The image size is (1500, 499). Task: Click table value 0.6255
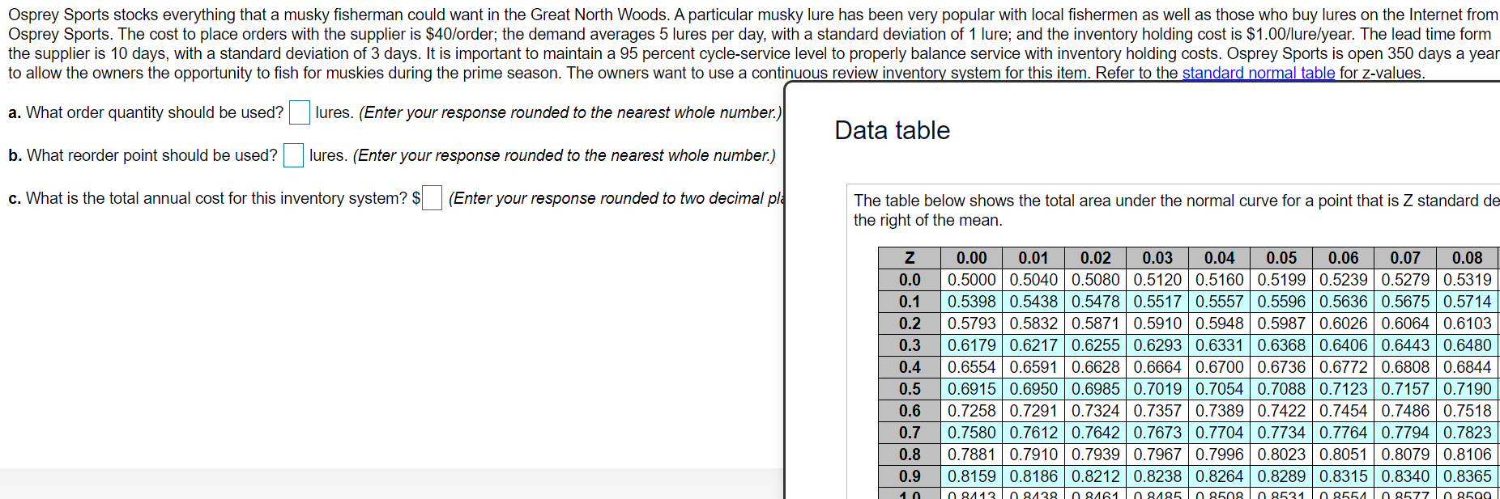click(x=1095, y=345)
